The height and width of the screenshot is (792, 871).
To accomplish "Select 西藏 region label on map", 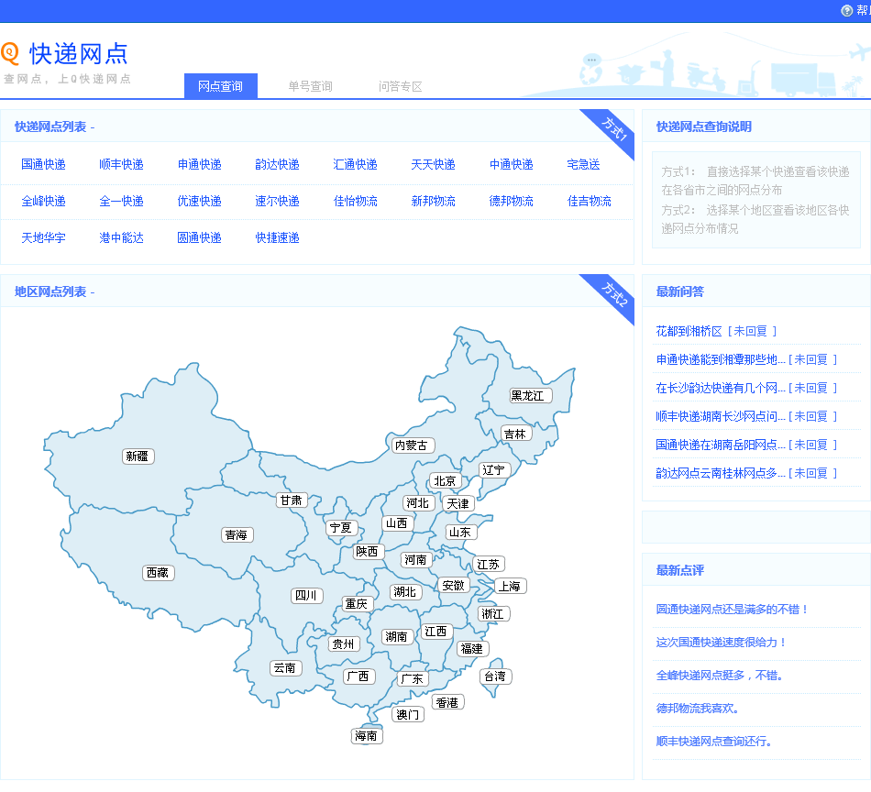I will pyautogui.click(x=158, y=572).
